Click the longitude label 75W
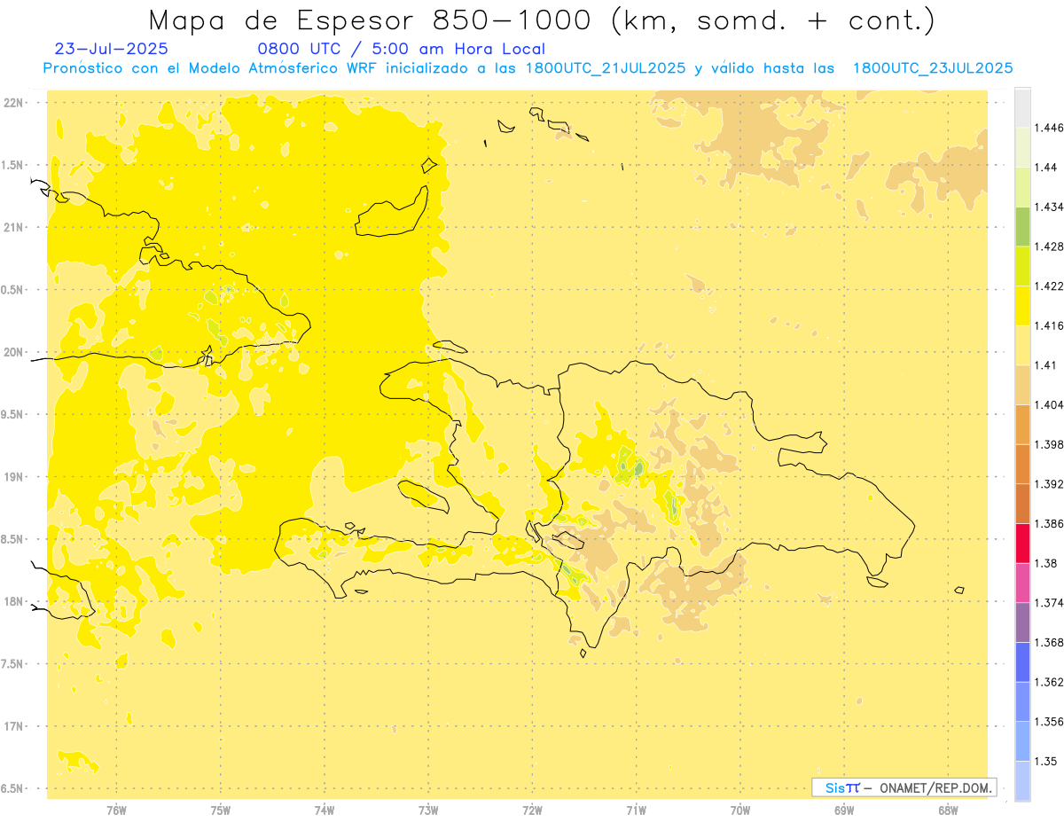 click(221, 810)
